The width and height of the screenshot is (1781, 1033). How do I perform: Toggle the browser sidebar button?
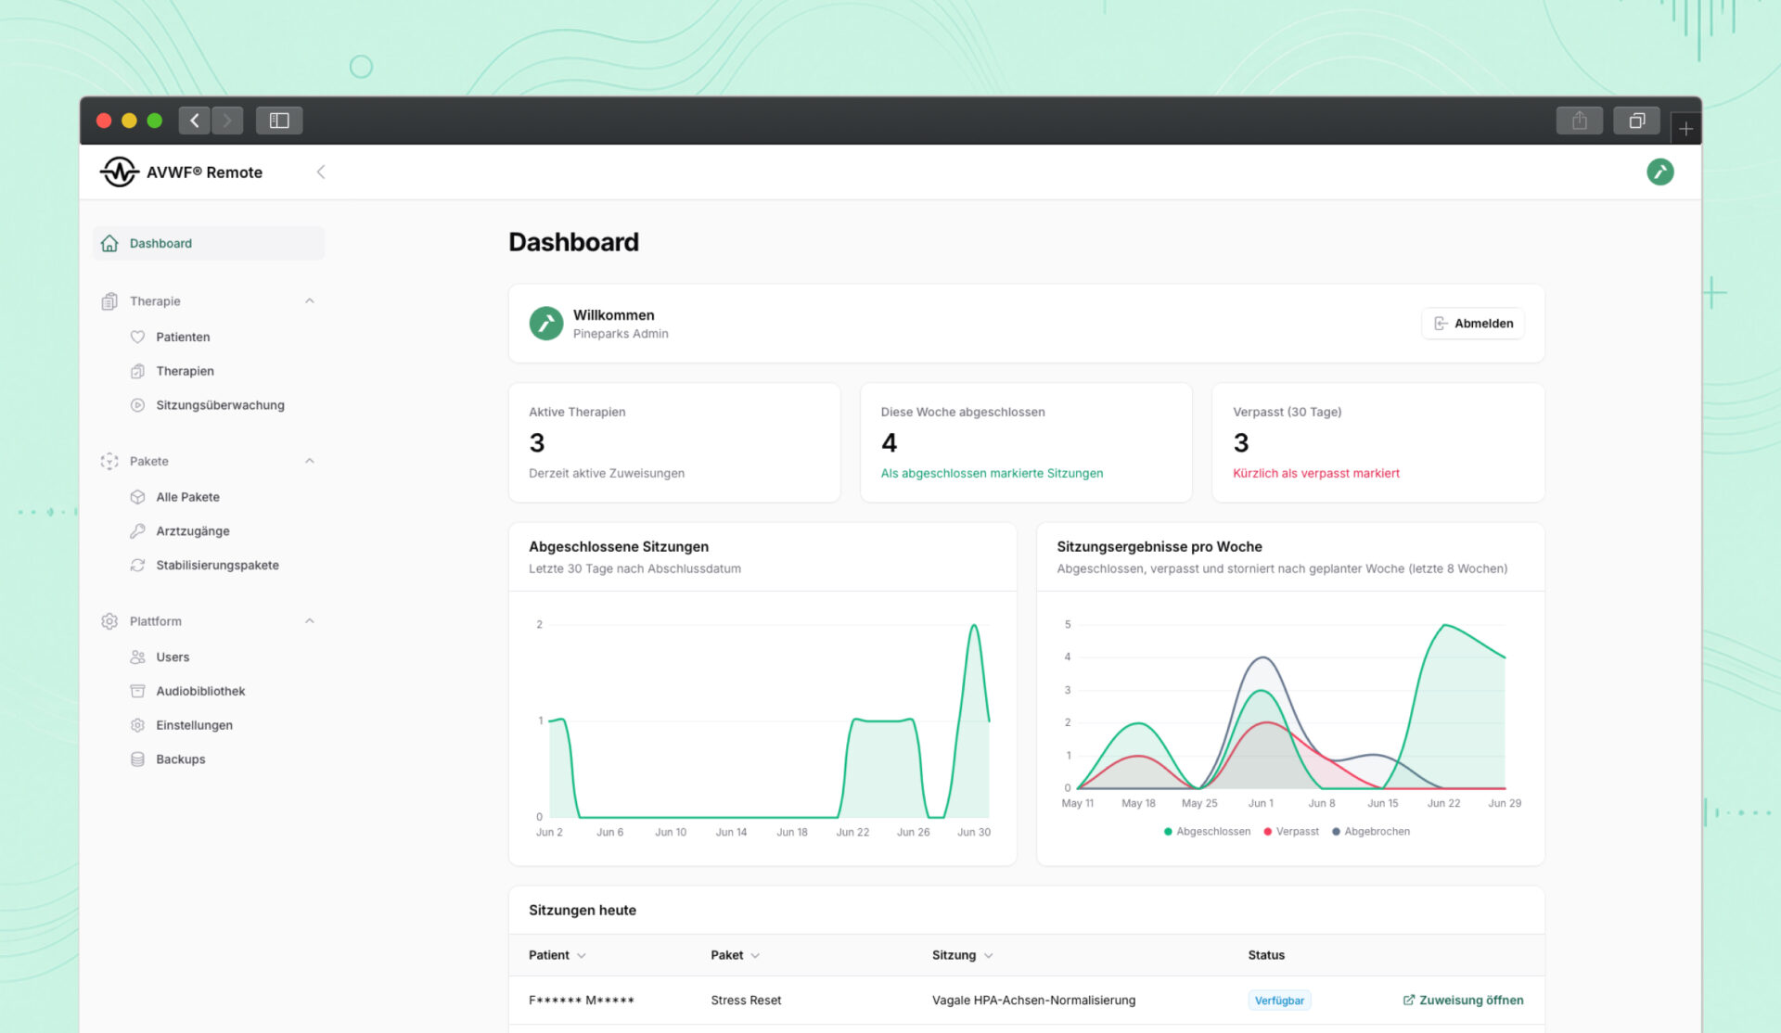[279, 121]
